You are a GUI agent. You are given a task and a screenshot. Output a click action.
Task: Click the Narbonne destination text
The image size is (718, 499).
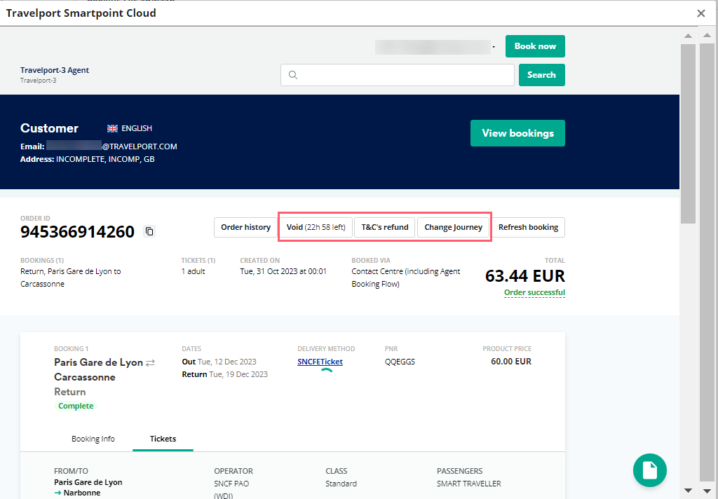pyautogui.click(x=82, y=493)
